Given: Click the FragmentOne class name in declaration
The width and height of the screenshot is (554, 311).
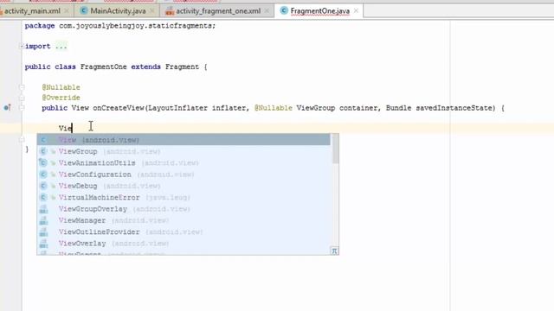Looking at the screenshot, I should pyautogui.click(x=103, y=67).
